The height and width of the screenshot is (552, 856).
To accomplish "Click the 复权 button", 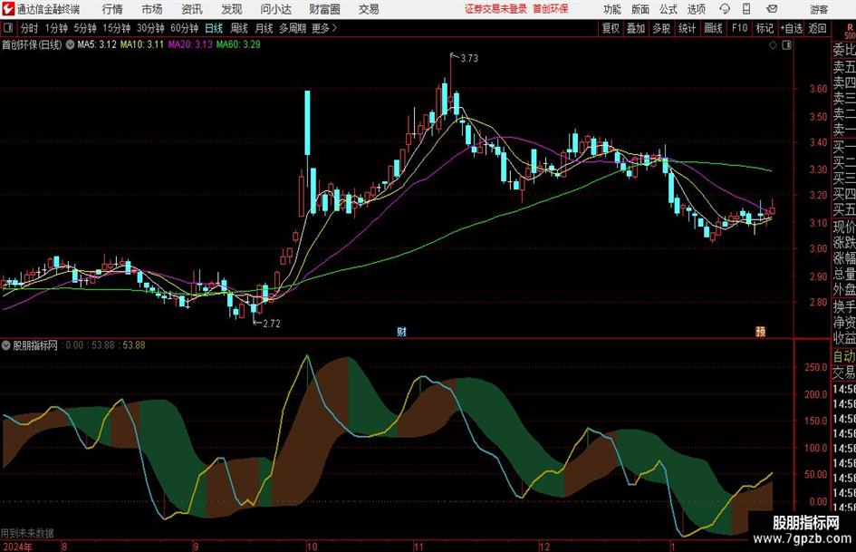I will [x=611, y=28].
